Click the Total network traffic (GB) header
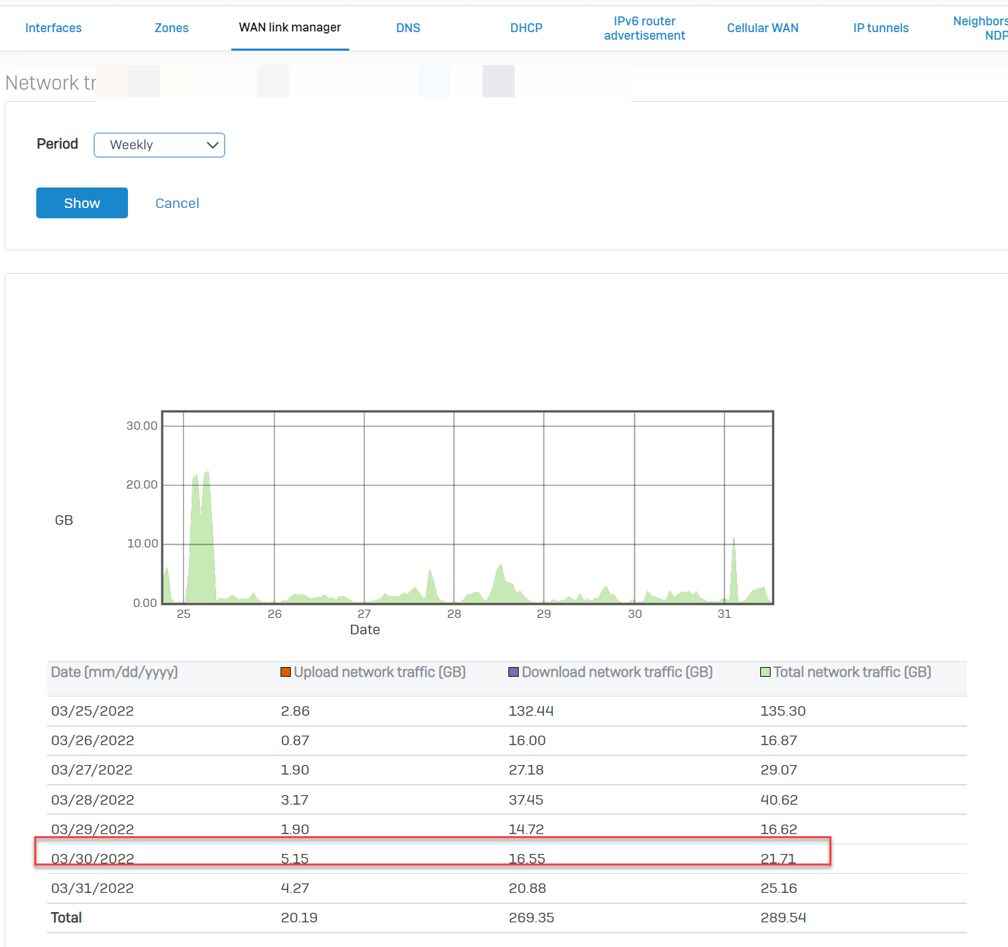This screenshot has width=1008, height=947. [x=853, y=672]
